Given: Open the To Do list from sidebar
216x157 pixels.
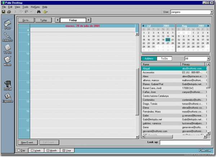Looking at the screenshot, I should 8,49.
